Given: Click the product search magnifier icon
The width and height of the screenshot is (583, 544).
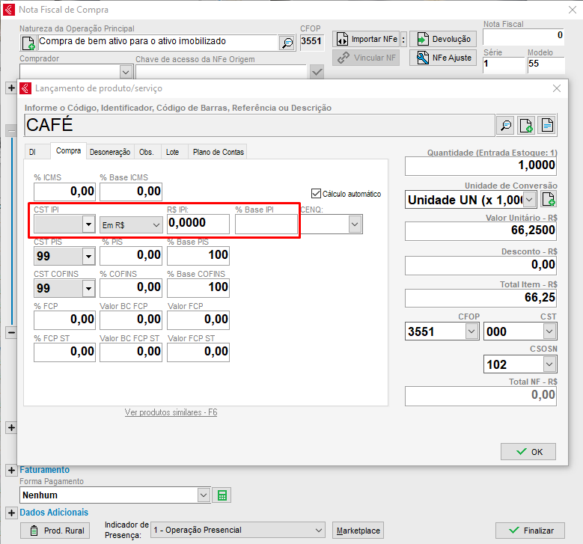Looking at the screenshot, I should (x=506, y=125).
